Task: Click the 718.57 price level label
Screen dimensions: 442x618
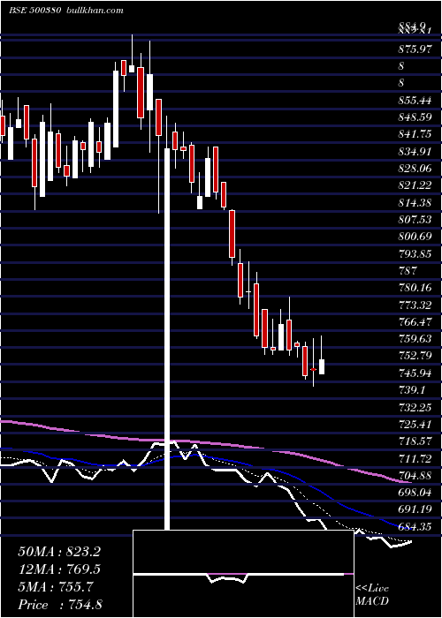Action: click(x=415, y=441)
